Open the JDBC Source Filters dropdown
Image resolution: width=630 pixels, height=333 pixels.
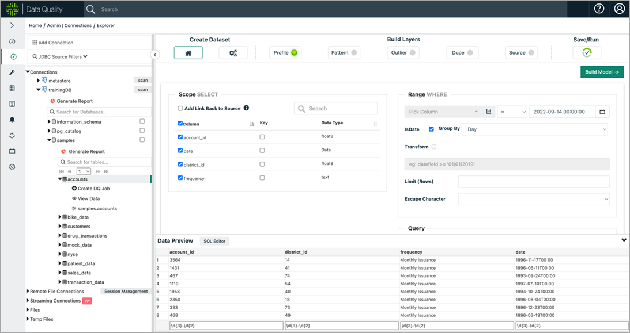tap(60, 56)
